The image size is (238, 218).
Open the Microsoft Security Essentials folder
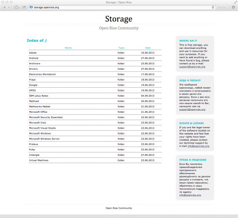(x=46, y=117)
